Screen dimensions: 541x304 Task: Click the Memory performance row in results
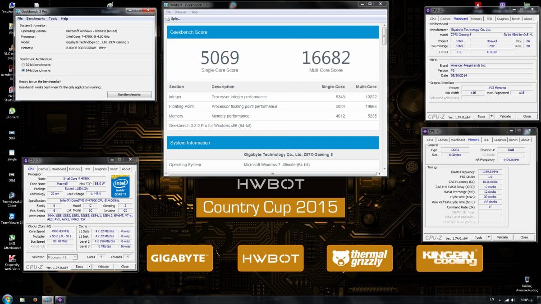273,116
